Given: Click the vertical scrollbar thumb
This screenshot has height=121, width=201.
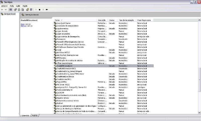Looking at the screenshot, I should (x=199, y=79).
